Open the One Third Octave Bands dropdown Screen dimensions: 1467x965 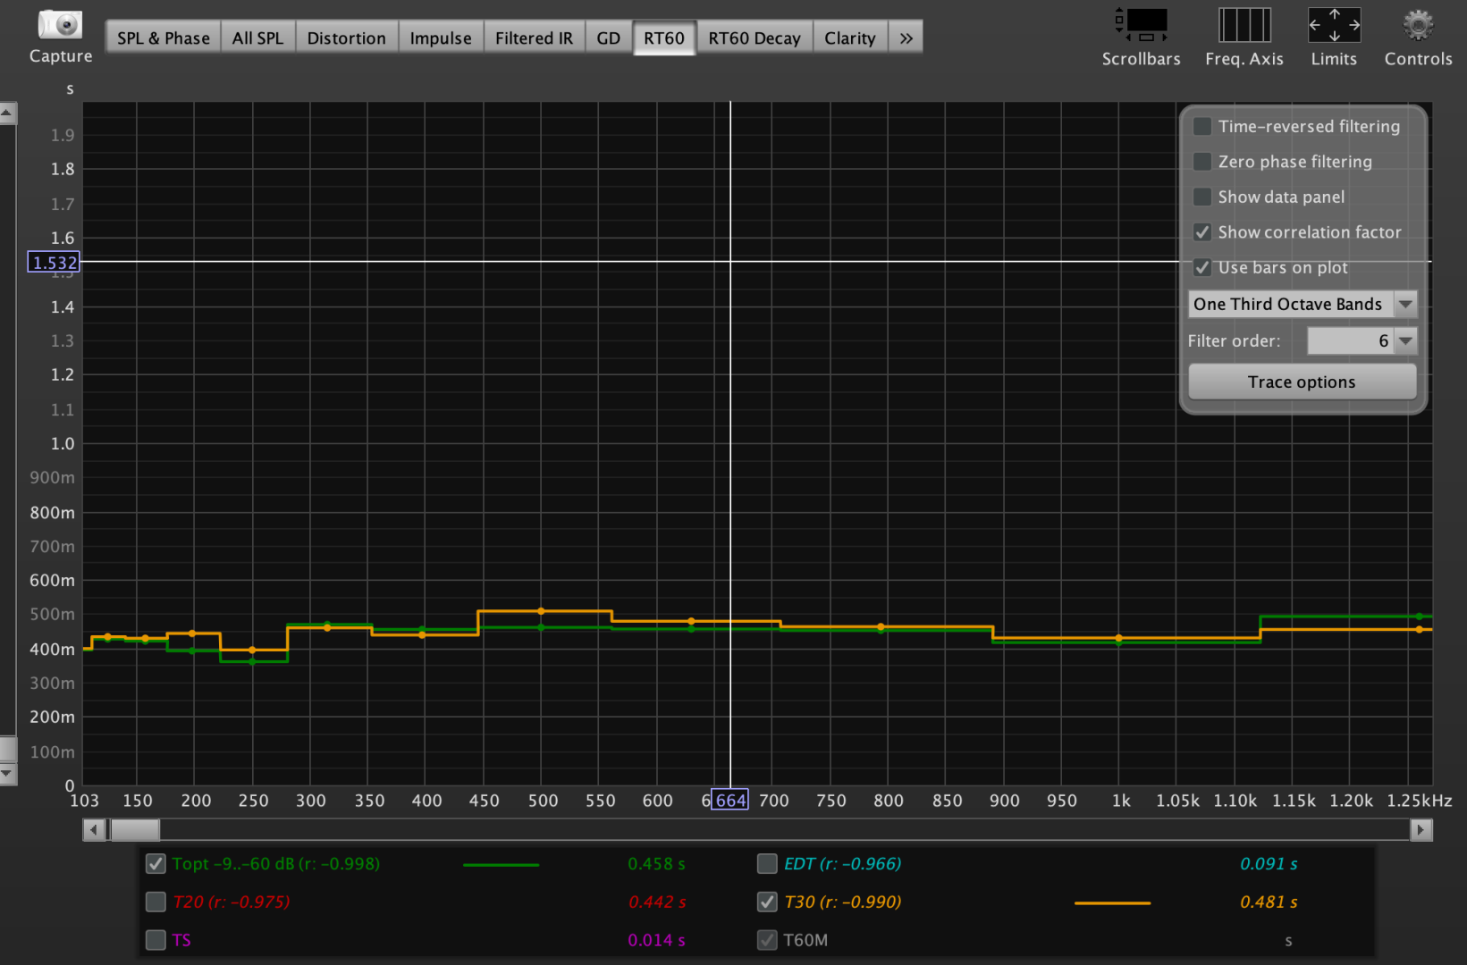pos(1302,305)
